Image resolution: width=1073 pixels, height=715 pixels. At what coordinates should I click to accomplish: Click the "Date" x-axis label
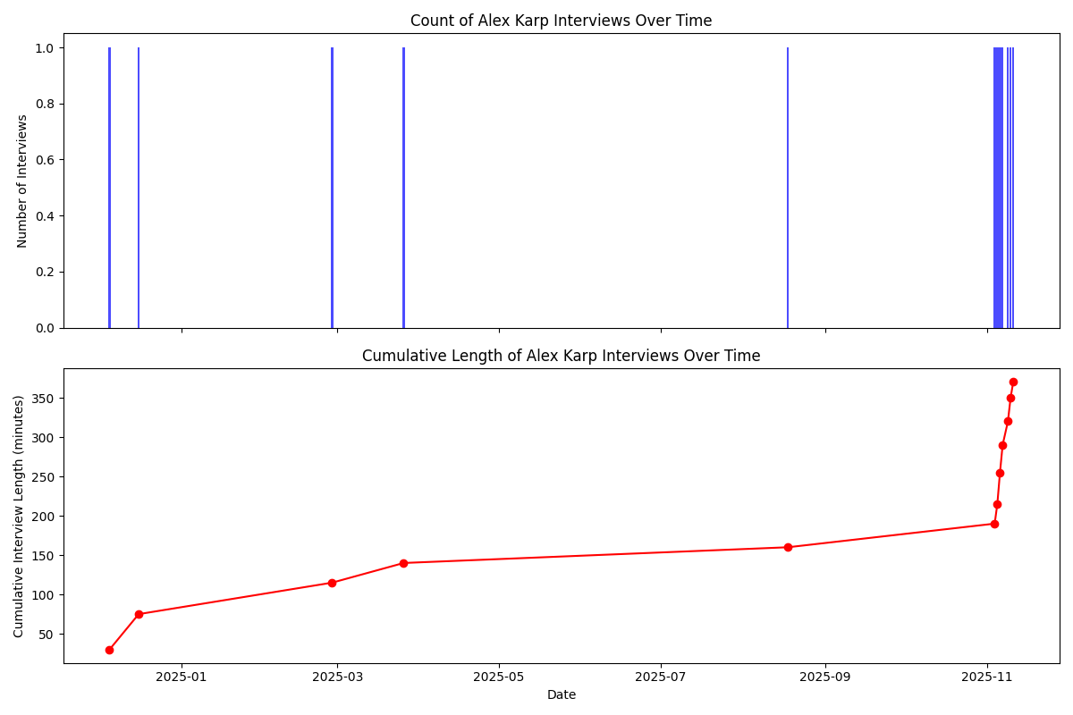(x=562, y=694)
